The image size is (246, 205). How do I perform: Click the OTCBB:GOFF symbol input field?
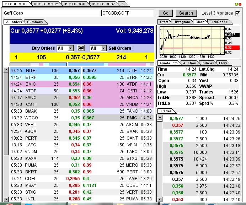point(127,13)
